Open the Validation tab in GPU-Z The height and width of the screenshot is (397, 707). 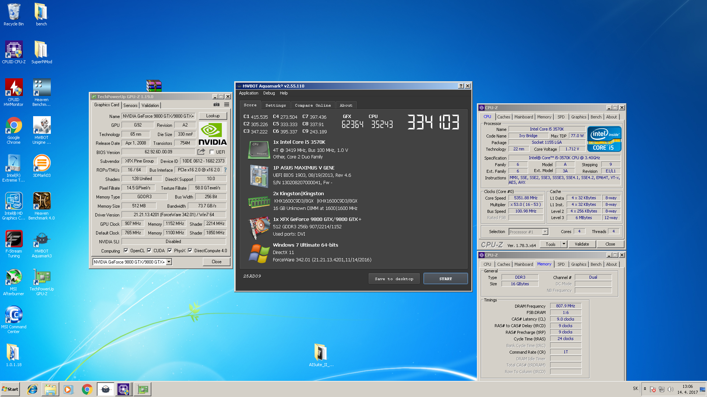pyautogui.click(x=150, y=105)
